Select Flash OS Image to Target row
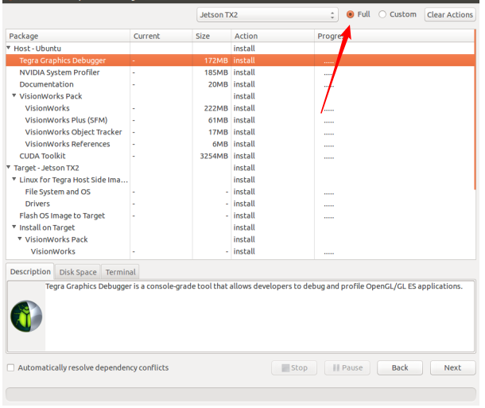Viewport: 485px width, 408px height. [x=240, y=216]
